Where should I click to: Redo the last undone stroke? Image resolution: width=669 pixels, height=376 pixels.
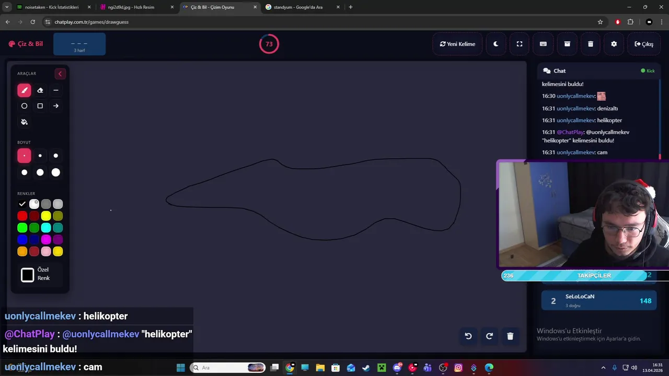pyautogui.click(x=489, y=336)
